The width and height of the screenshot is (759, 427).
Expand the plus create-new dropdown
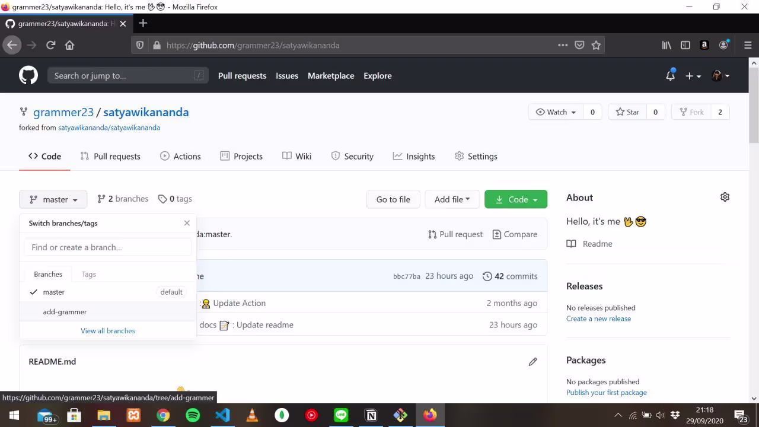pyautogui.click(x=693, y=76)
